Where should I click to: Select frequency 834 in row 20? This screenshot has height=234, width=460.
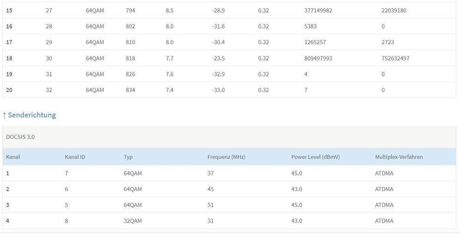pyautogui.click(x=130, y=90)
